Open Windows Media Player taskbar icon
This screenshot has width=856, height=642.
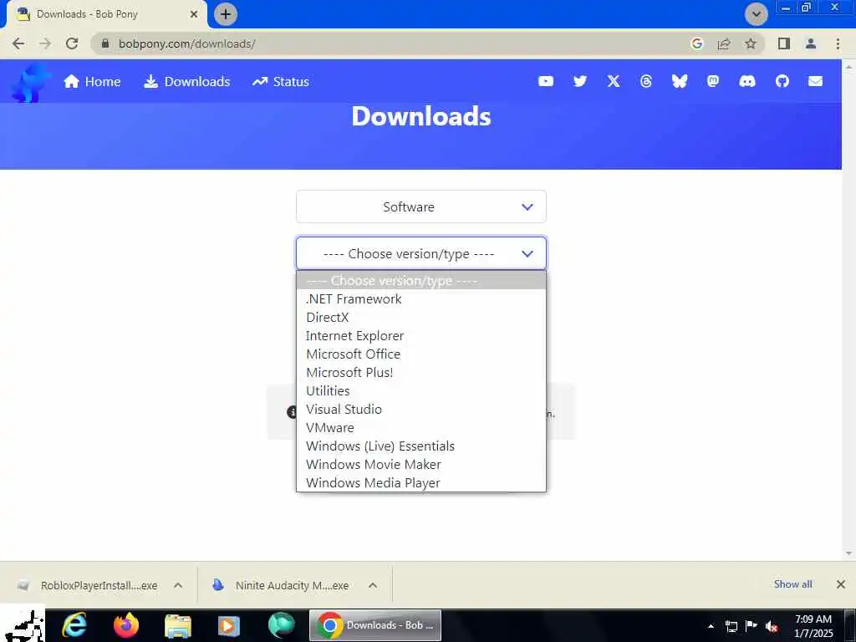coord(228,625)
